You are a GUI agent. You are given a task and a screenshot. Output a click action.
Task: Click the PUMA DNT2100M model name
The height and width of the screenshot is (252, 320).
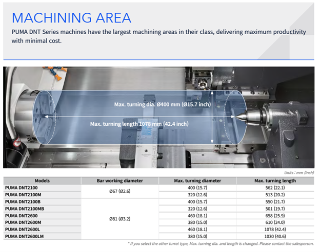[23, 195]
